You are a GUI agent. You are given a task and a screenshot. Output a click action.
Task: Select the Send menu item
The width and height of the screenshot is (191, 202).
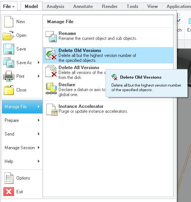point(22,134)
